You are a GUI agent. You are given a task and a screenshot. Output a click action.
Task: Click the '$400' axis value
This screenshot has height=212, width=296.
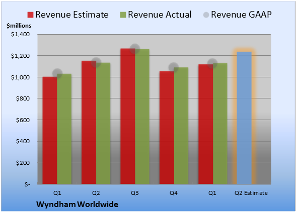[x=23, y=141]
